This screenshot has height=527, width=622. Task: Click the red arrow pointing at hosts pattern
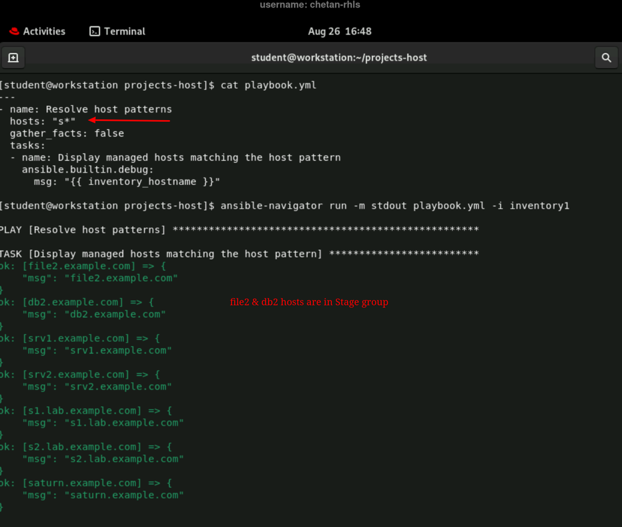[130, 121]
